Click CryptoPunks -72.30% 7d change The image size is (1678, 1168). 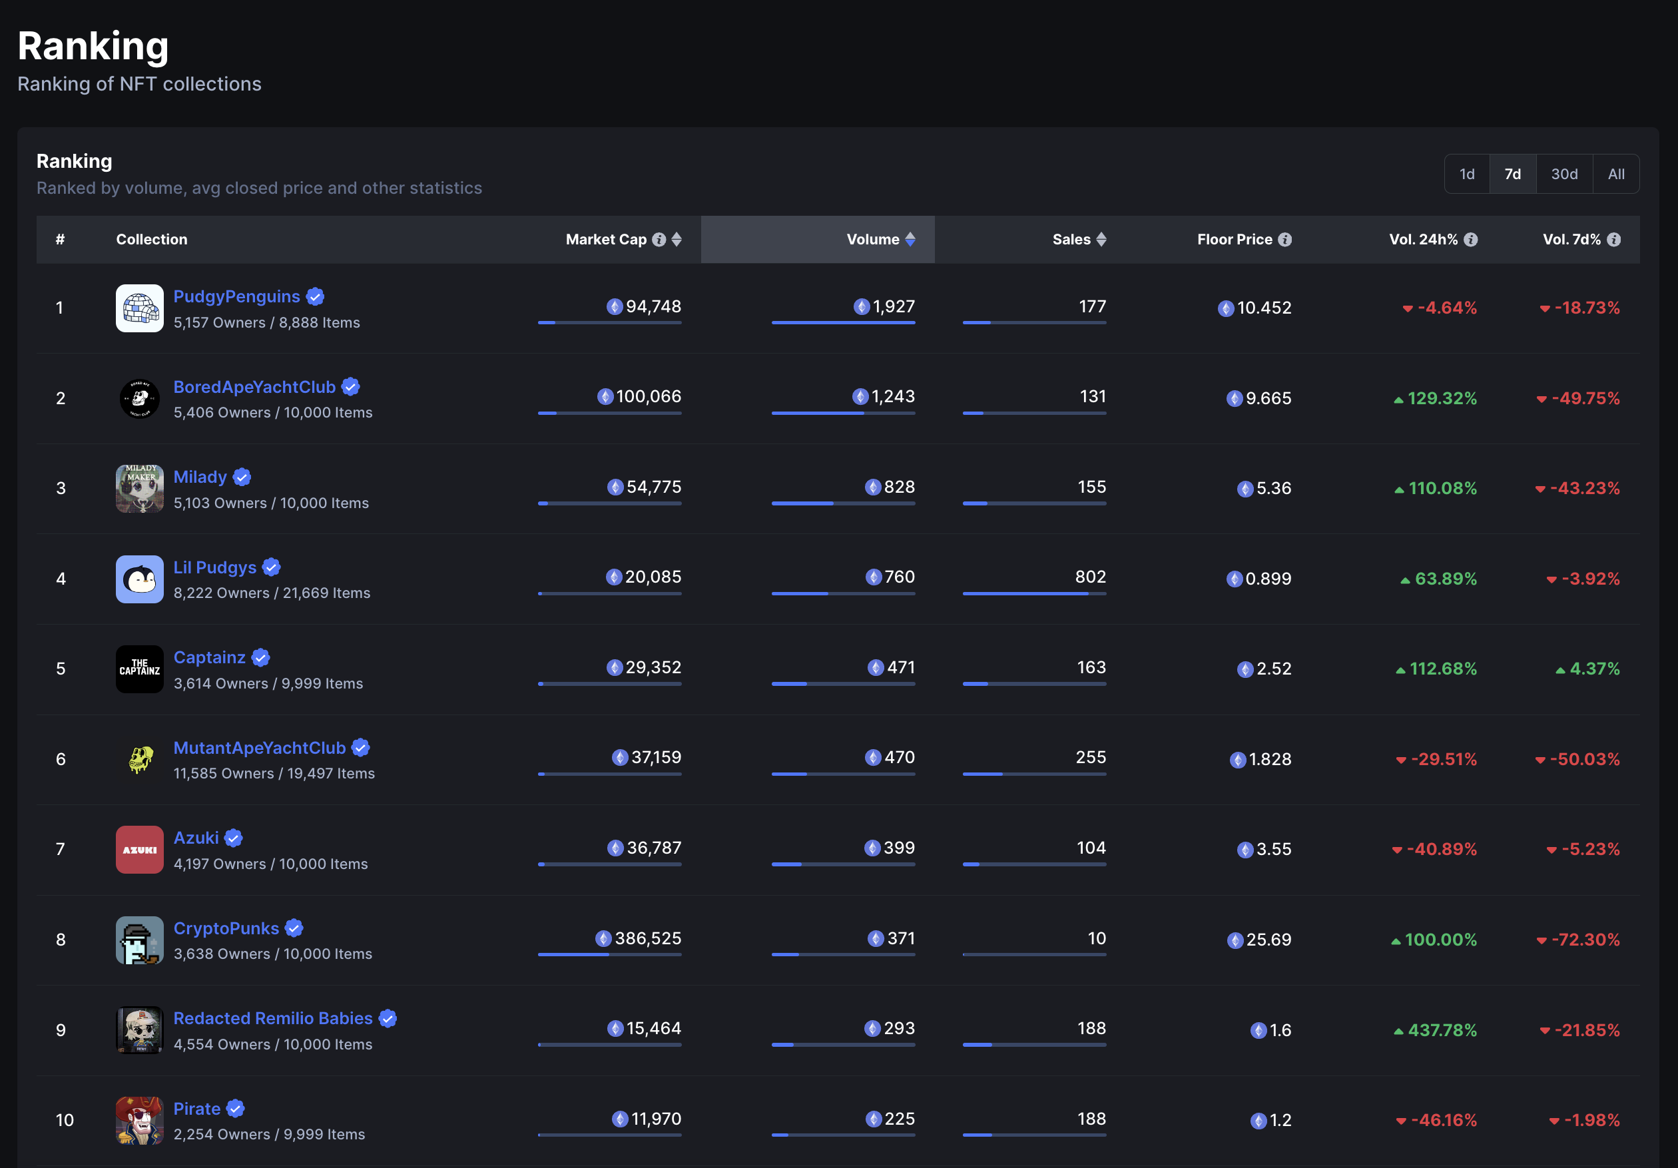(x=1578, y=940)
